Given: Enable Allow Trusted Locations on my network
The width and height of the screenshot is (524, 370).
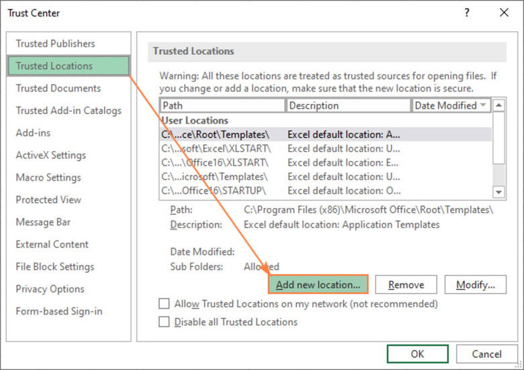Looking at the screenshot, I should 164,304.
